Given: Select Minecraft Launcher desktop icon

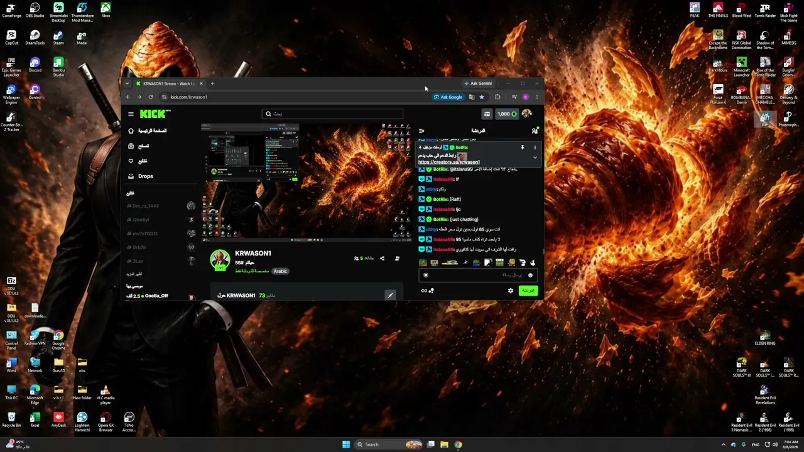Looking at the screenshot, I should pyautogui.click(x=742, y=67).
